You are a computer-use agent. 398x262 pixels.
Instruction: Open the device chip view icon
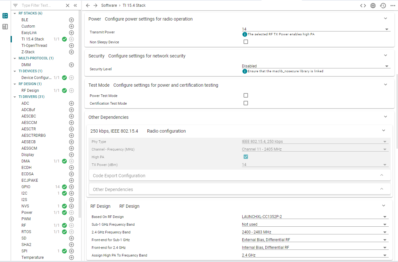(373, 5)
